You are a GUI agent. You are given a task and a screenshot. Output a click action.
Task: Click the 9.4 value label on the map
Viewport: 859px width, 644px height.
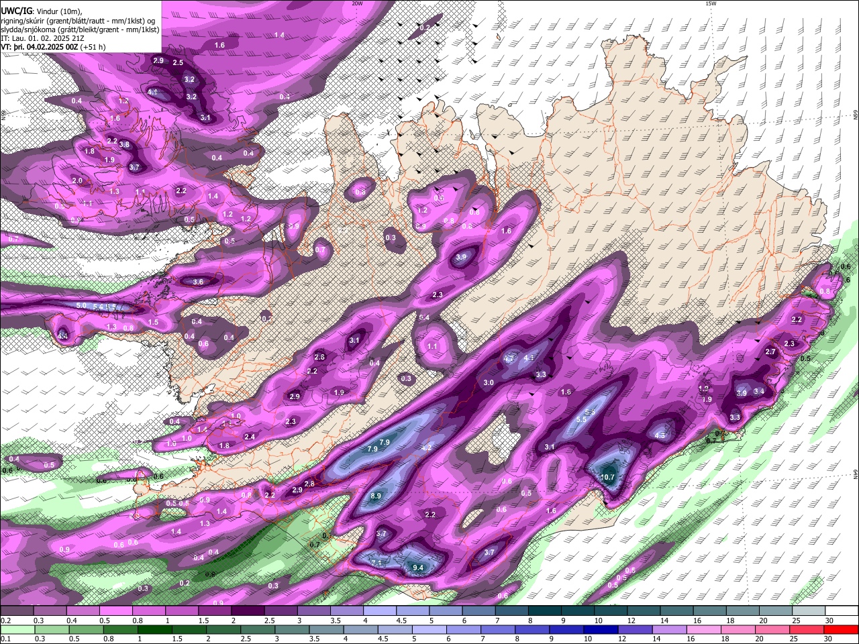[418, 568]
